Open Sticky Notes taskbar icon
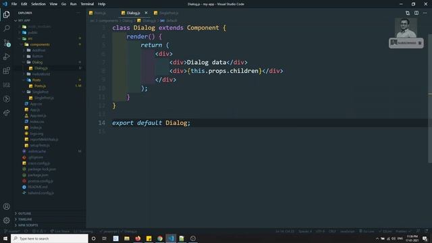Image resolution: width=432 pixels, height=243 pixels. (148, 238)
